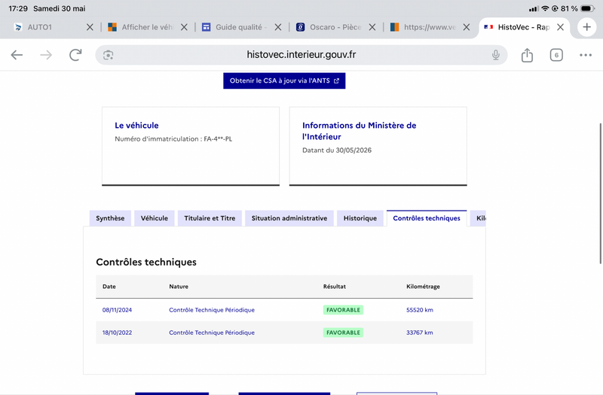Tap the camera search icon in address bar
The image size is (603, 395).
tap(108, 55)
